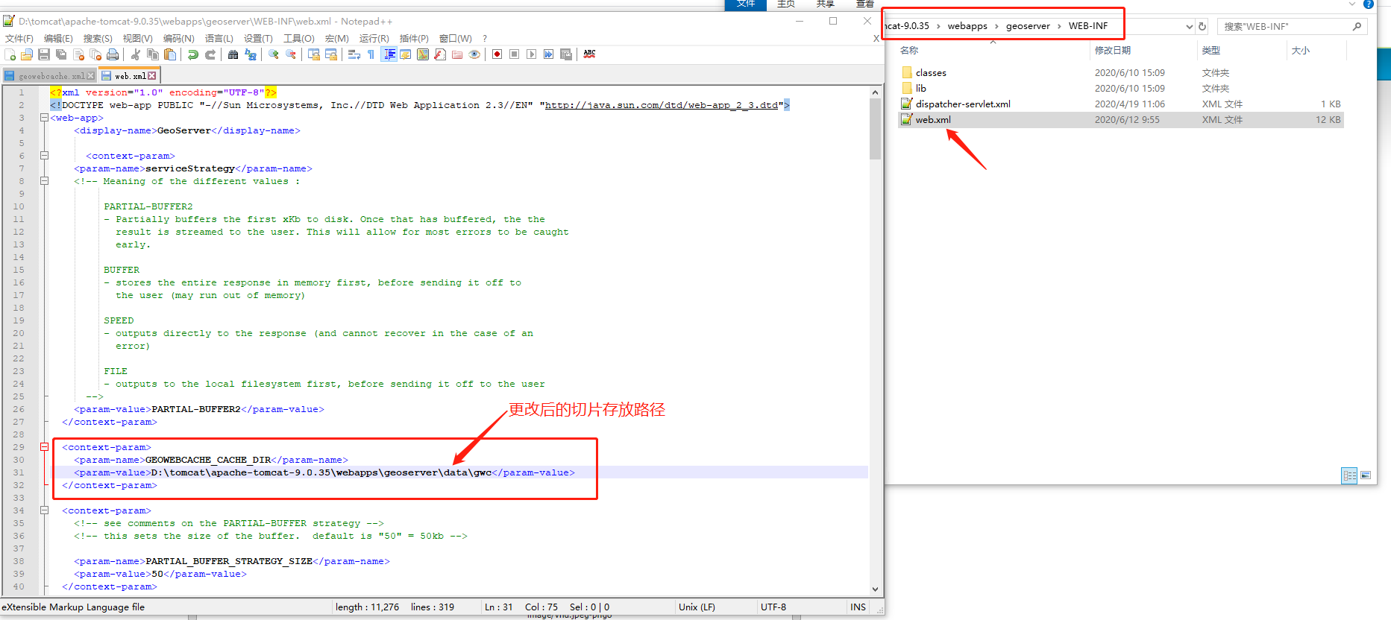Open the 搜索(S) menu
The image size is (1391, 620).
98,39
